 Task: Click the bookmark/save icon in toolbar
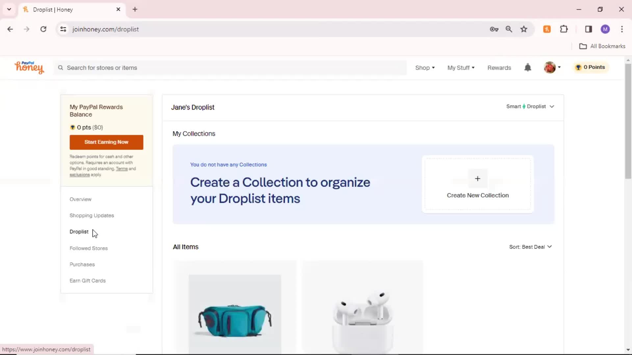click(524, 29)
